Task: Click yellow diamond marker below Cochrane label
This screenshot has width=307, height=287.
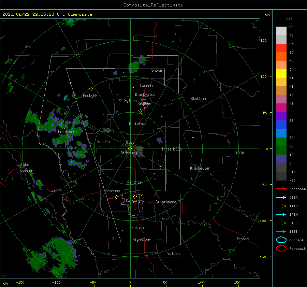Action: coord(117,197)
